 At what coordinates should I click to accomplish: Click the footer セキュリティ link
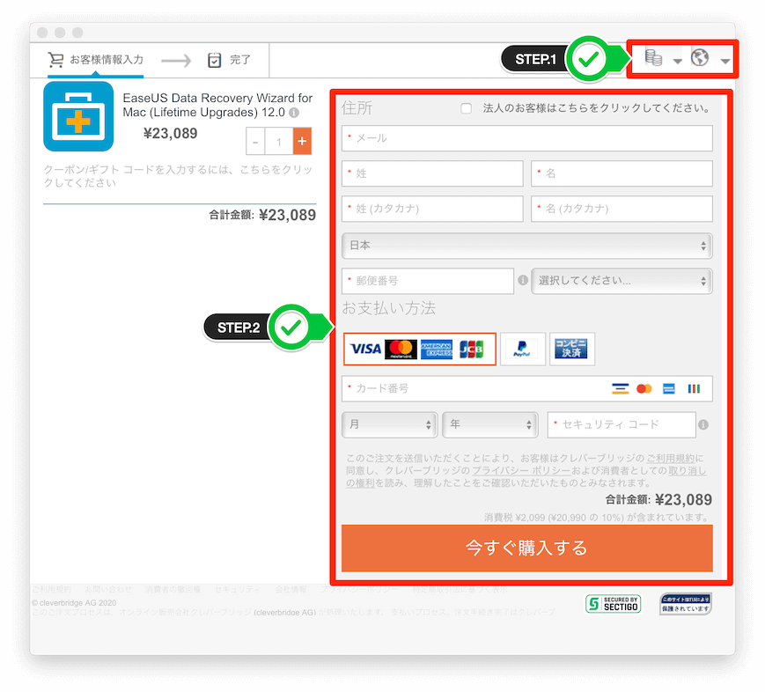237,589
